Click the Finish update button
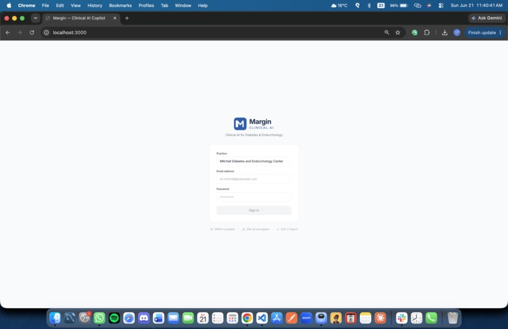Image resolution: width=508 pixels, height=329 pixels. pos(484,32)
